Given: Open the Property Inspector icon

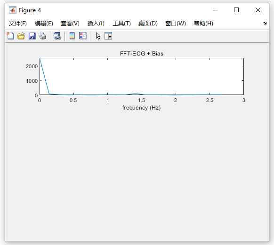Looking at the screenshot, I should click(x=108, y=36).
